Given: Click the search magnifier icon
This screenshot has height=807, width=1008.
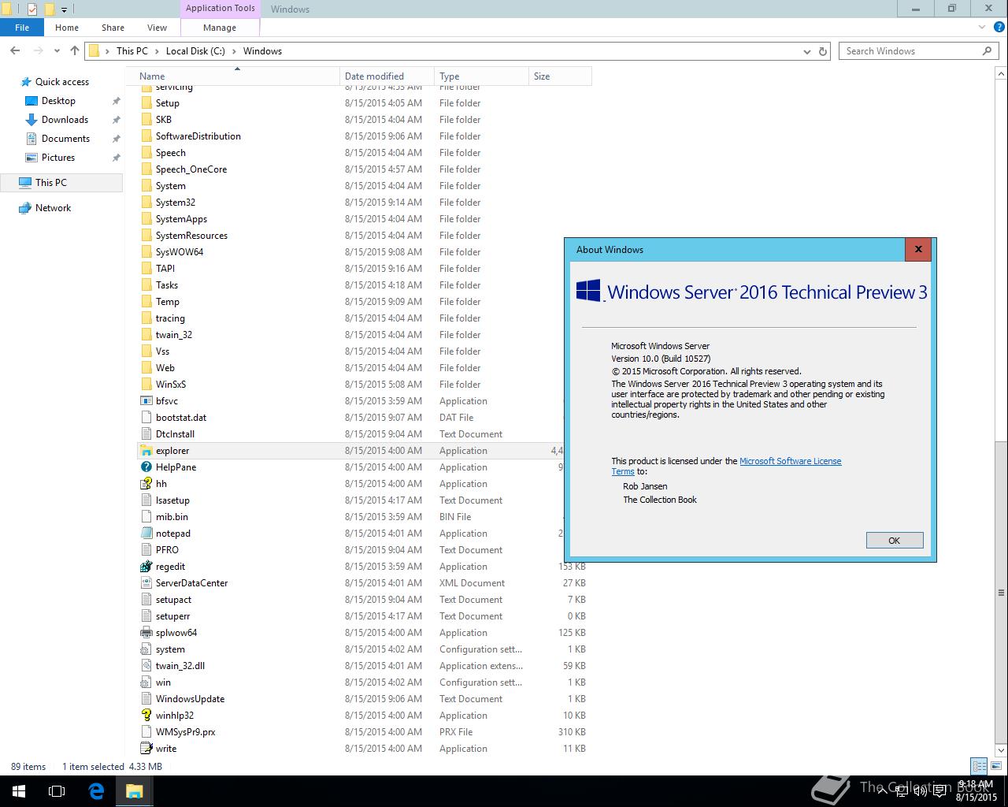Looking at the screenshot, I should coord(987,50).
